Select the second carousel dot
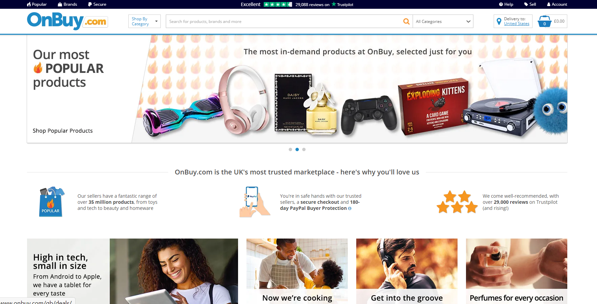This screenshot has height=304, width=597. tap(297, 149)
